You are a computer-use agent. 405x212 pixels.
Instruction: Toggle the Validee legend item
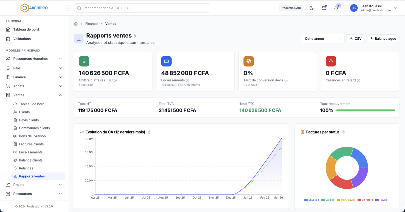point(328,200)
